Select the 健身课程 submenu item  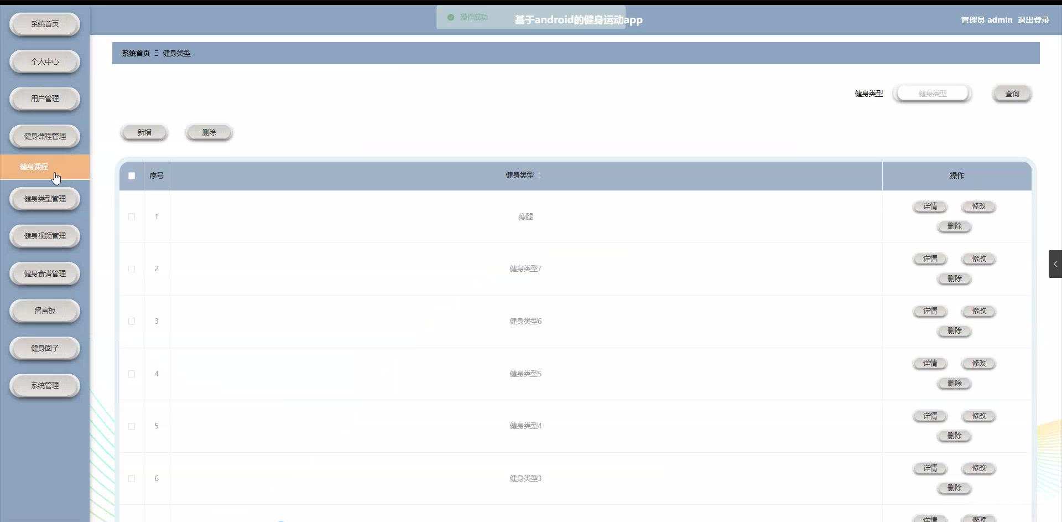[x=45, y=167]
